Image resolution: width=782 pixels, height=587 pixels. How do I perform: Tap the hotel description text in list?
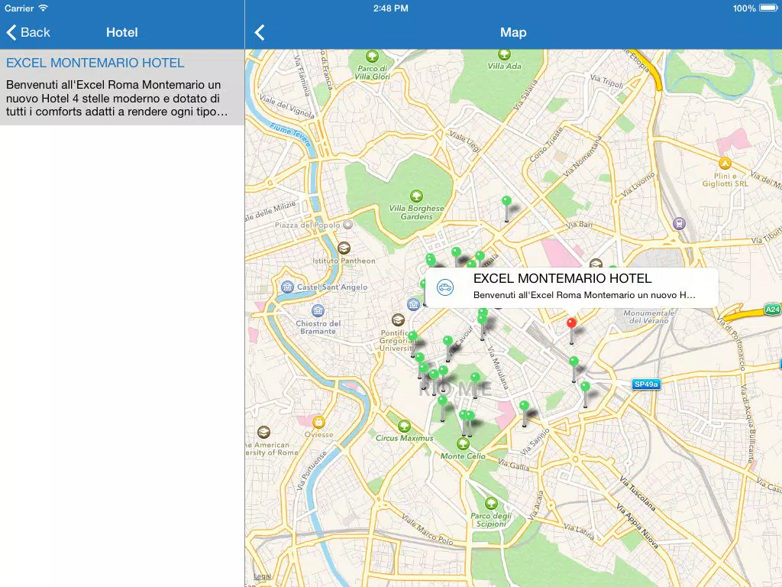tap(117, 99)
